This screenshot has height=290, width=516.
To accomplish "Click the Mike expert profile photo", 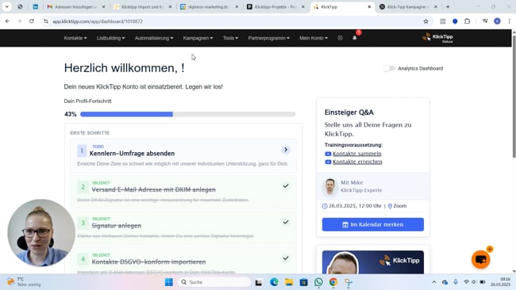I will click(x=330, y=186).
